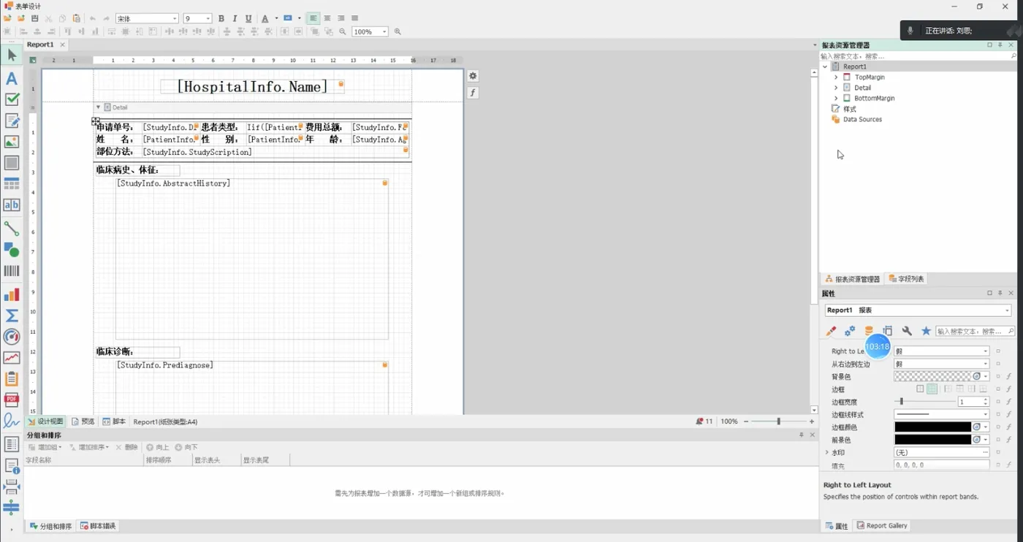The width and height of the screenshot is (1023, 542).
Task: Click the Paste icon in toolbar
Action: [x=76, y=18]
